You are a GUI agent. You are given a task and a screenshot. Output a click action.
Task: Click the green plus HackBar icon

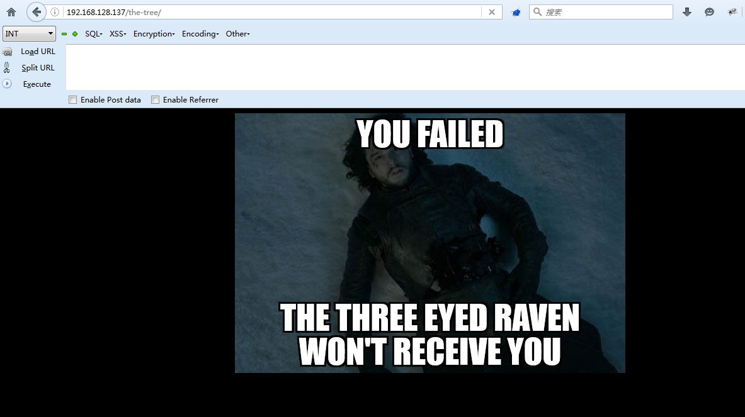tap(75, 34)
